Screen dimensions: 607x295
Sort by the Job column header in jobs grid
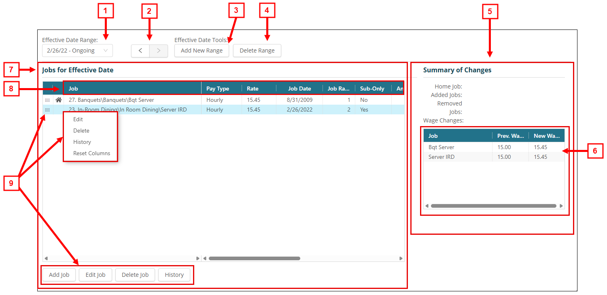[x=132, y=88]
